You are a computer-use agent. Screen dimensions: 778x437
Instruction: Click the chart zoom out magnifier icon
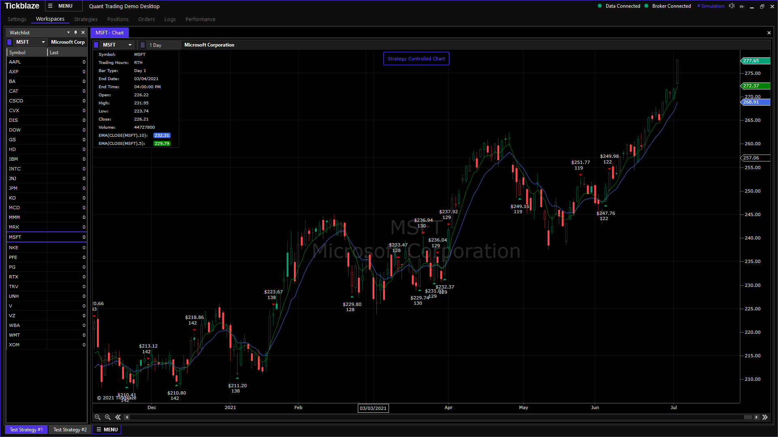tap(97, 417)
